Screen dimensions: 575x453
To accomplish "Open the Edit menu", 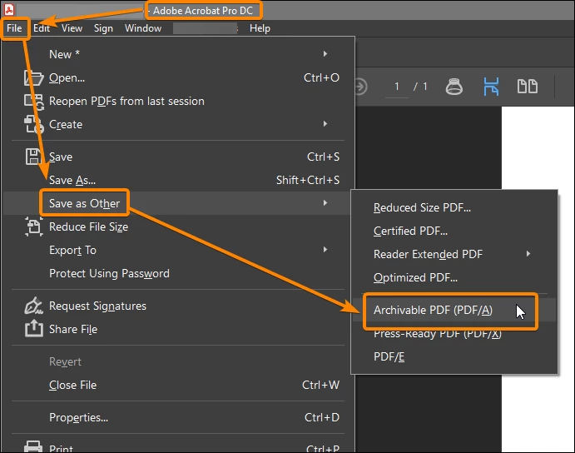I will pyautogui.click(x=42, y=28).
